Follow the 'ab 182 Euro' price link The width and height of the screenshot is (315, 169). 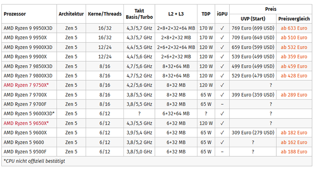[294, 132]
